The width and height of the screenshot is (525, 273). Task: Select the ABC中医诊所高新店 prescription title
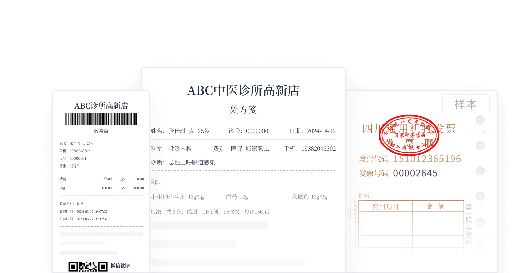tap(243, 90)
